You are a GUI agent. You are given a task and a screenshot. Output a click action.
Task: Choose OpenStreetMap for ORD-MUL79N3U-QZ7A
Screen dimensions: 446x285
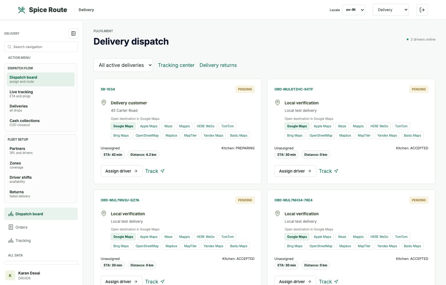coord(147,246)
